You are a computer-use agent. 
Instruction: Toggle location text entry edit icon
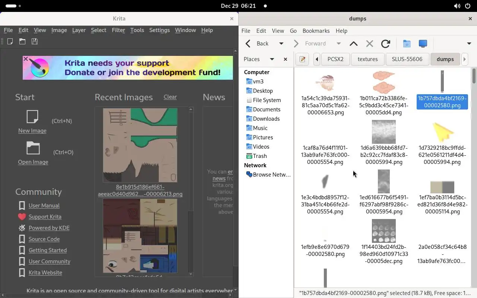click(302, 59)
